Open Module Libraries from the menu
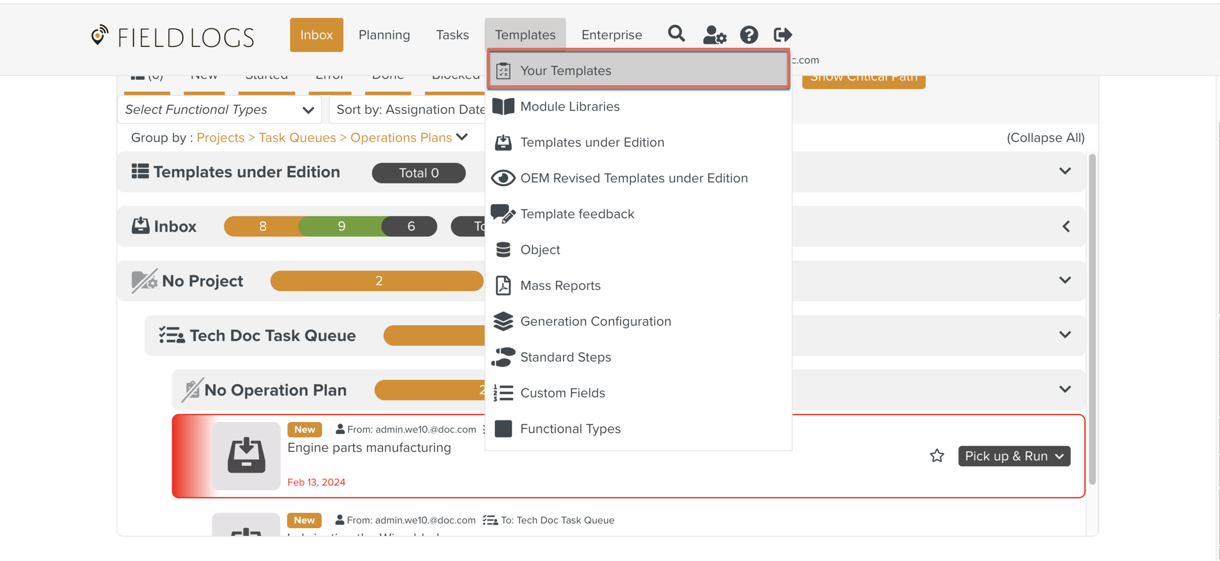The image size is (1220, 561). 569,106
